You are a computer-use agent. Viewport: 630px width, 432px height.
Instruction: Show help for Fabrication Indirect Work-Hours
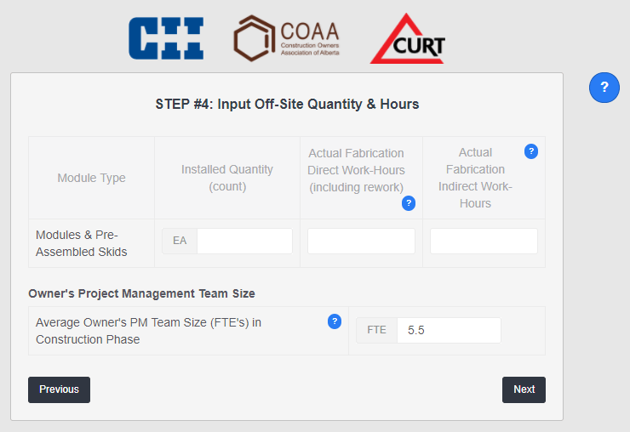click(531, 151)
